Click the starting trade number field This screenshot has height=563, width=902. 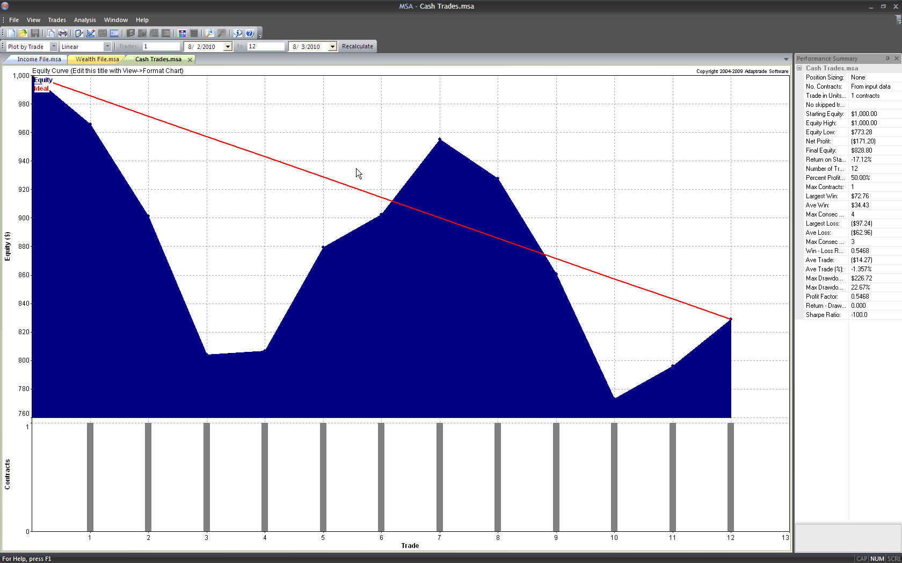point(161,47)
